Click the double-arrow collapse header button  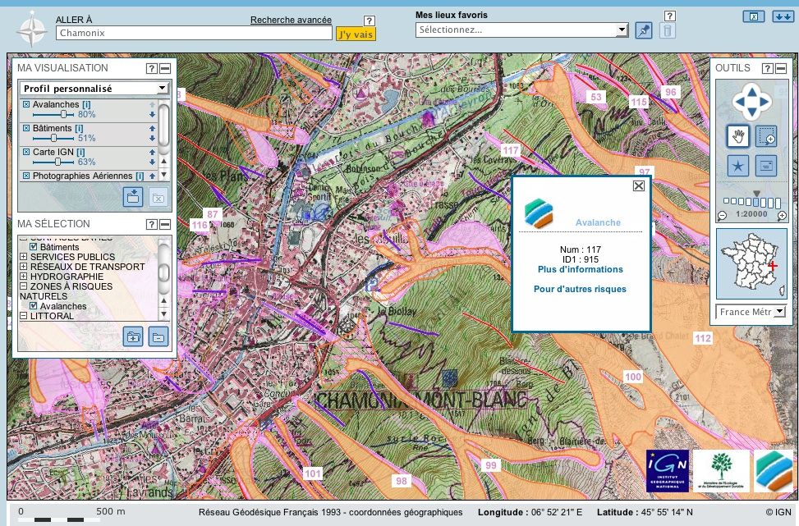783,16
